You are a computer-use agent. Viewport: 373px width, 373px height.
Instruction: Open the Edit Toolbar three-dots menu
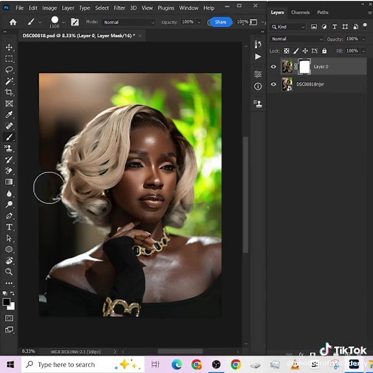(9, 283)
